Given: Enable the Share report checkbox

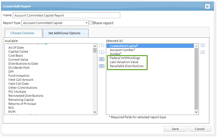Looking at the screenshot, I should pyautogui.click(x=91, y=23).
